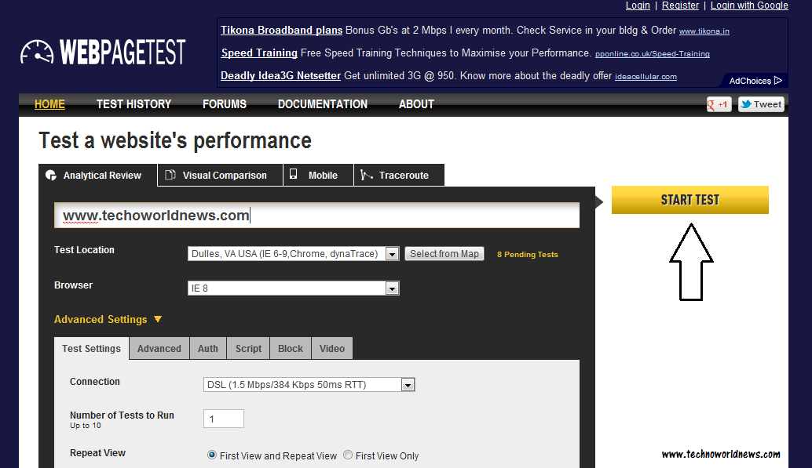
Task: Switch to the Advanced settings tab
Action: click(159, 348)
